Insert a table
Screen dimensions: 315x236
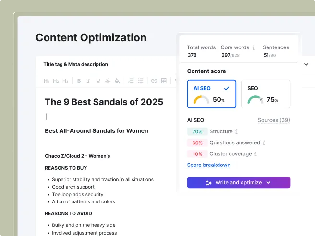[x=164, y=81]
